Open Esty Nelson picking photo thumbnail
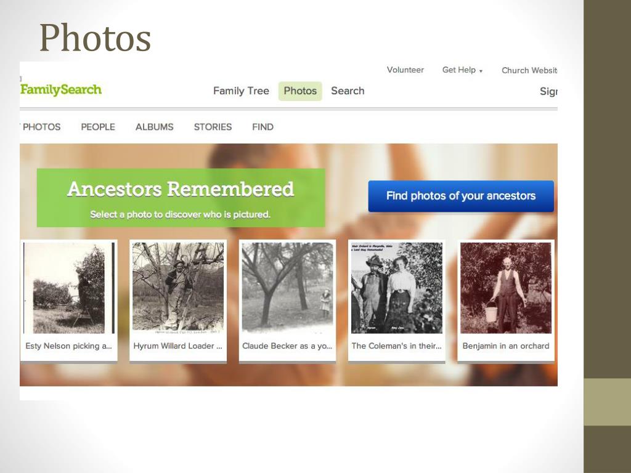631x473 pixels. tap(69, 301)
